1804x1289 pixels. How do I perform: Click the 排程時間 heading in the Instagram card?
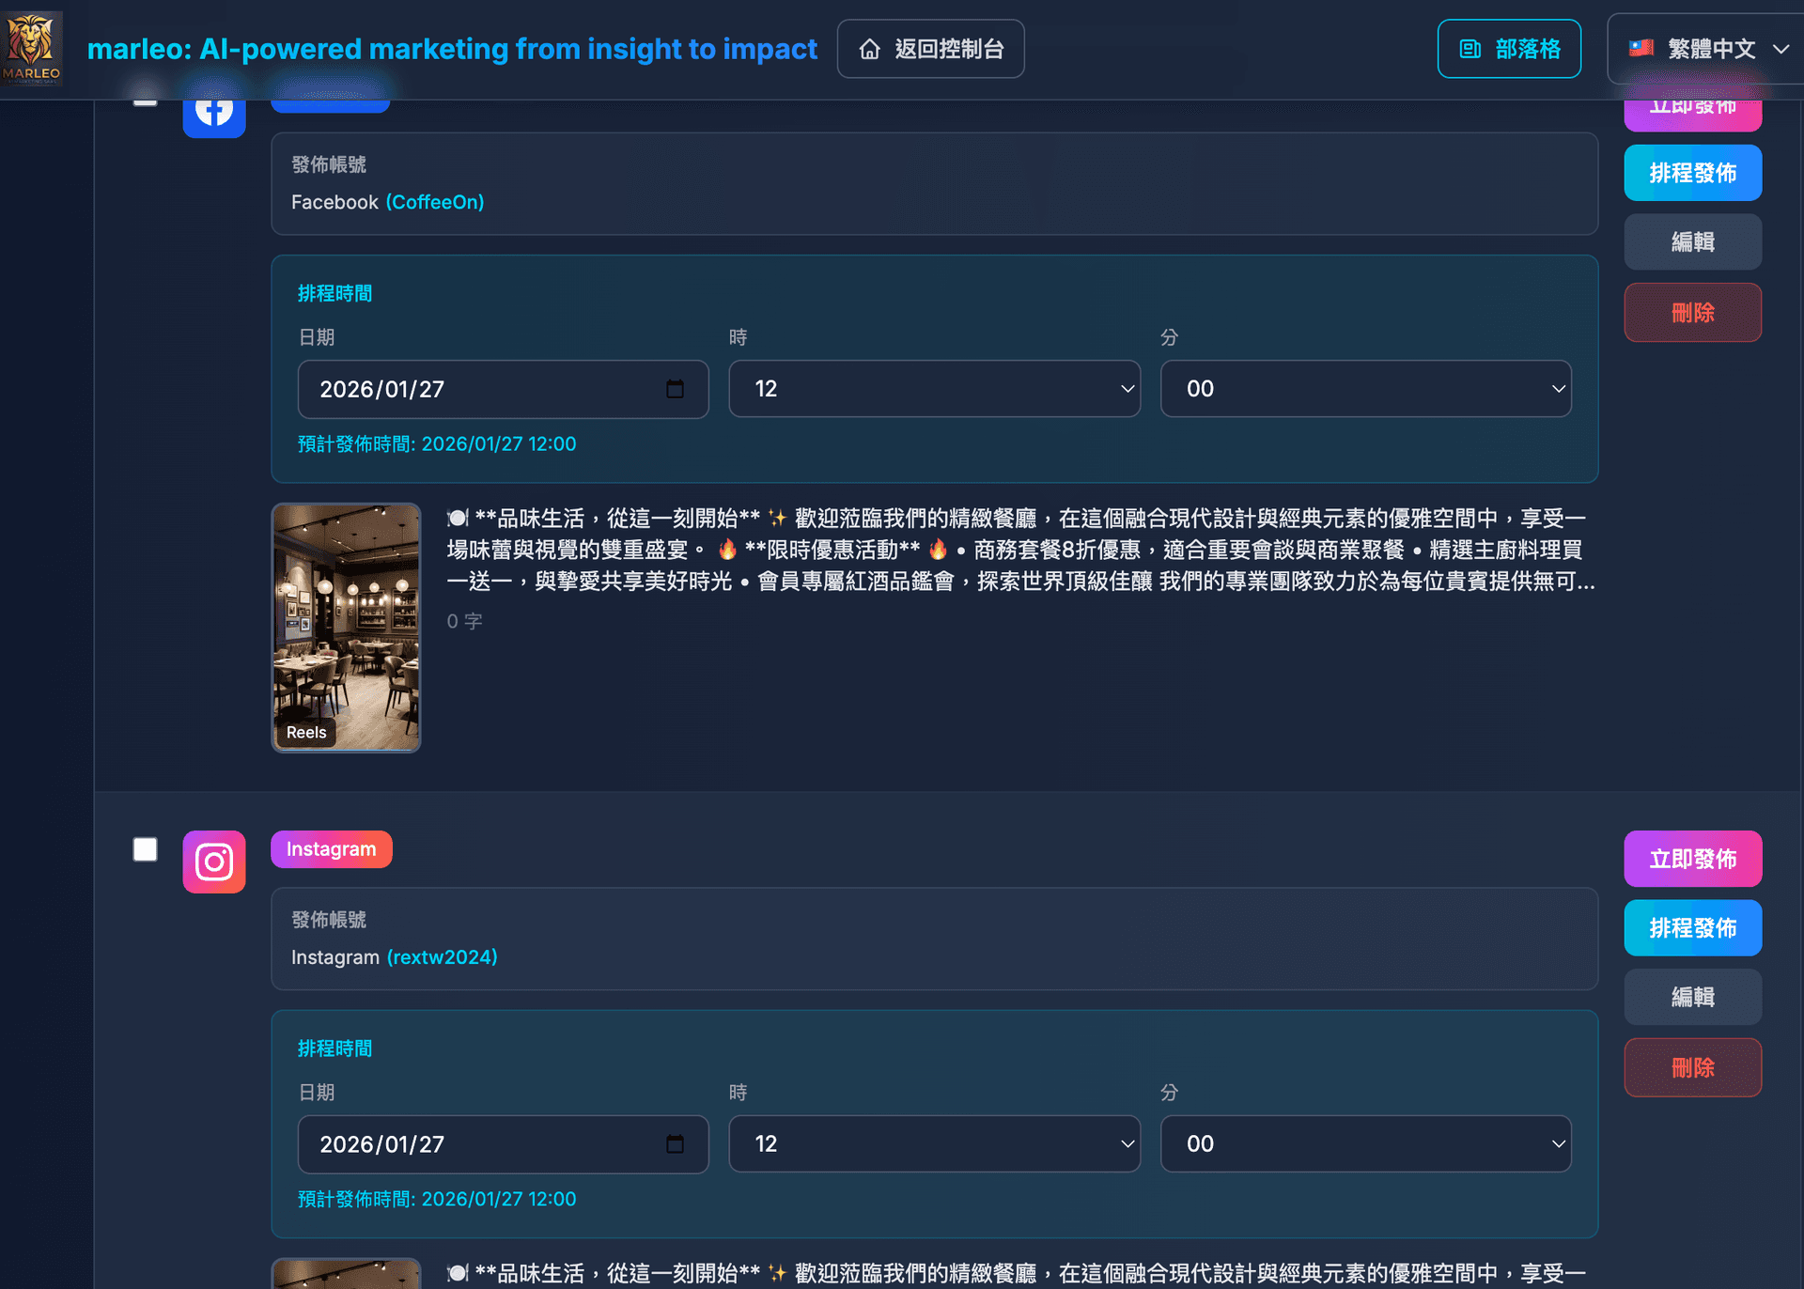click(335, 1049)
